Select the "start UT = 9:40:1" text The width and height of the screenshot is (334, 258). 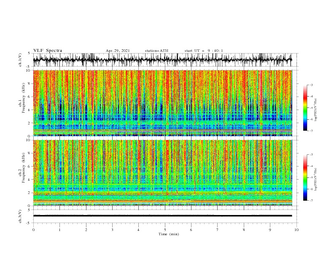tap(204, 51)
